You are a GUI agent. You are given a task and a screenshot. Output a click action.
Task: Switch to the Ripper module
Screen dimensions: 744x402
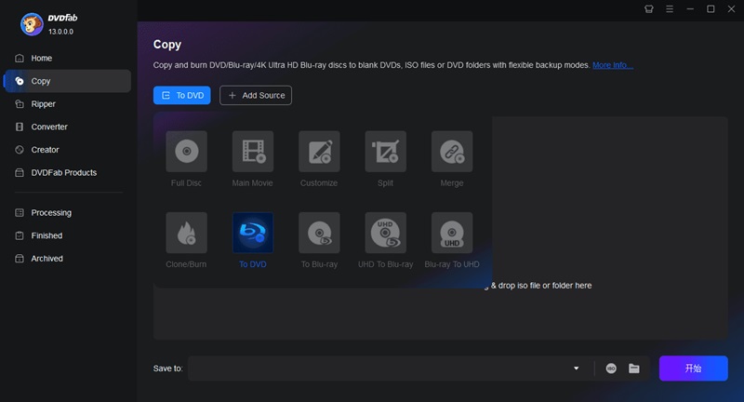(x=67, y=104)
